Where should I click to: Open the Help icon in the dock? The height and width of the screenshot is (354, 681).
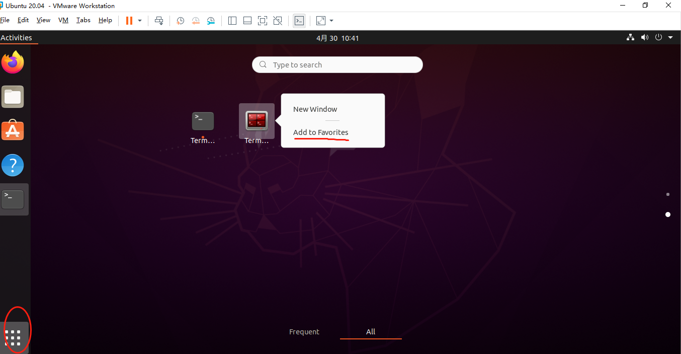(x=13, y=165)
